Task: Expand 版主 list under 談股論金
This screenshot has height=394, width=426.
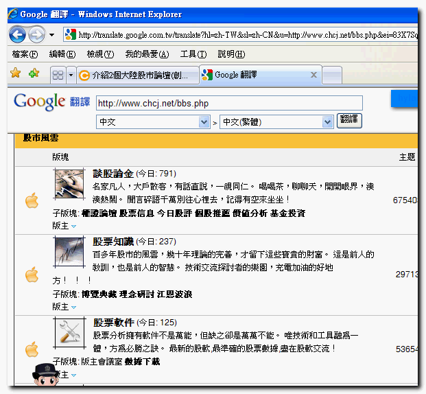Action: [73, 227]
